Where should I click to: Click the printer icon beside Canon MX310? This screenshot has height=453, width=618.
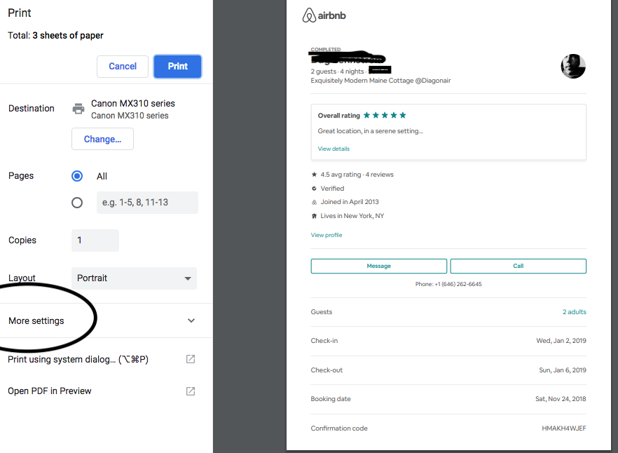coord(78,109)
